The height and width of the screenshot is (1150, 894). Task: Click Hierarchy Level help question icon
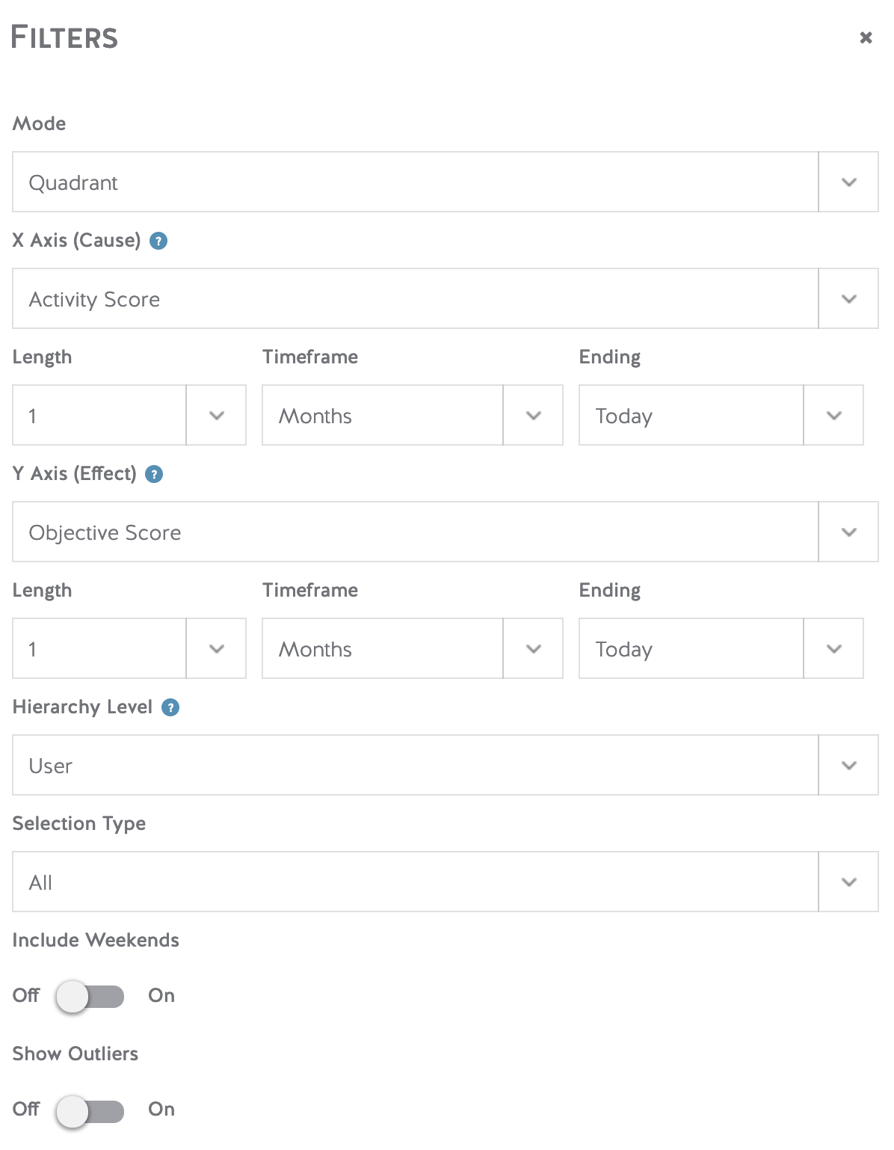point(170,707)
